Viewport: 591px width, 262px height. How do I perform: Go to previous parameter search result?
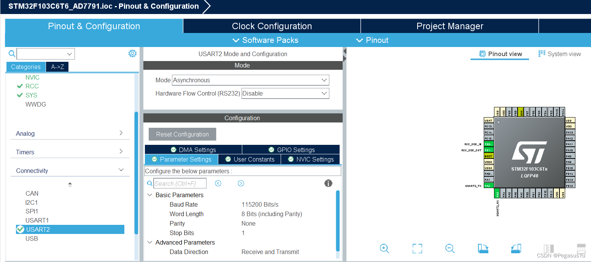[218, 183]
